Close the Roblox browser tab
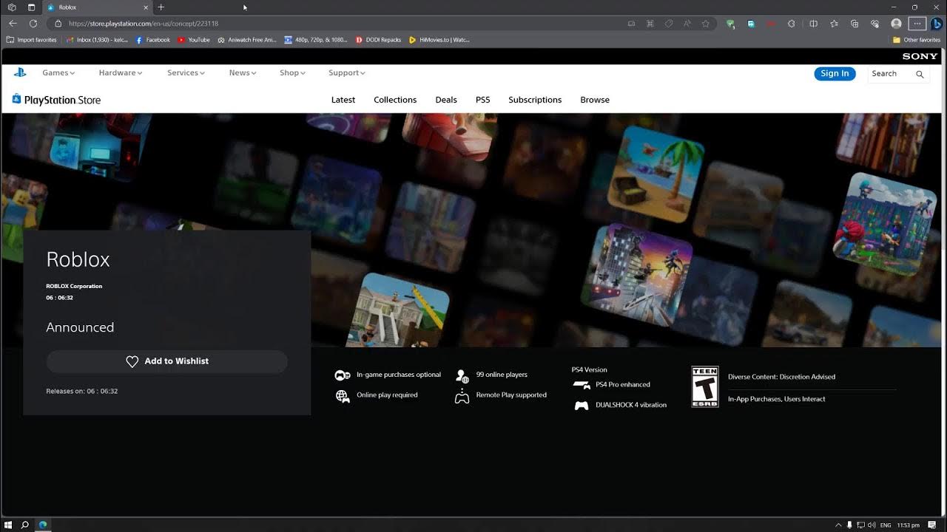The height and width of the screenshot is (532, 947). tap(145, 7)
